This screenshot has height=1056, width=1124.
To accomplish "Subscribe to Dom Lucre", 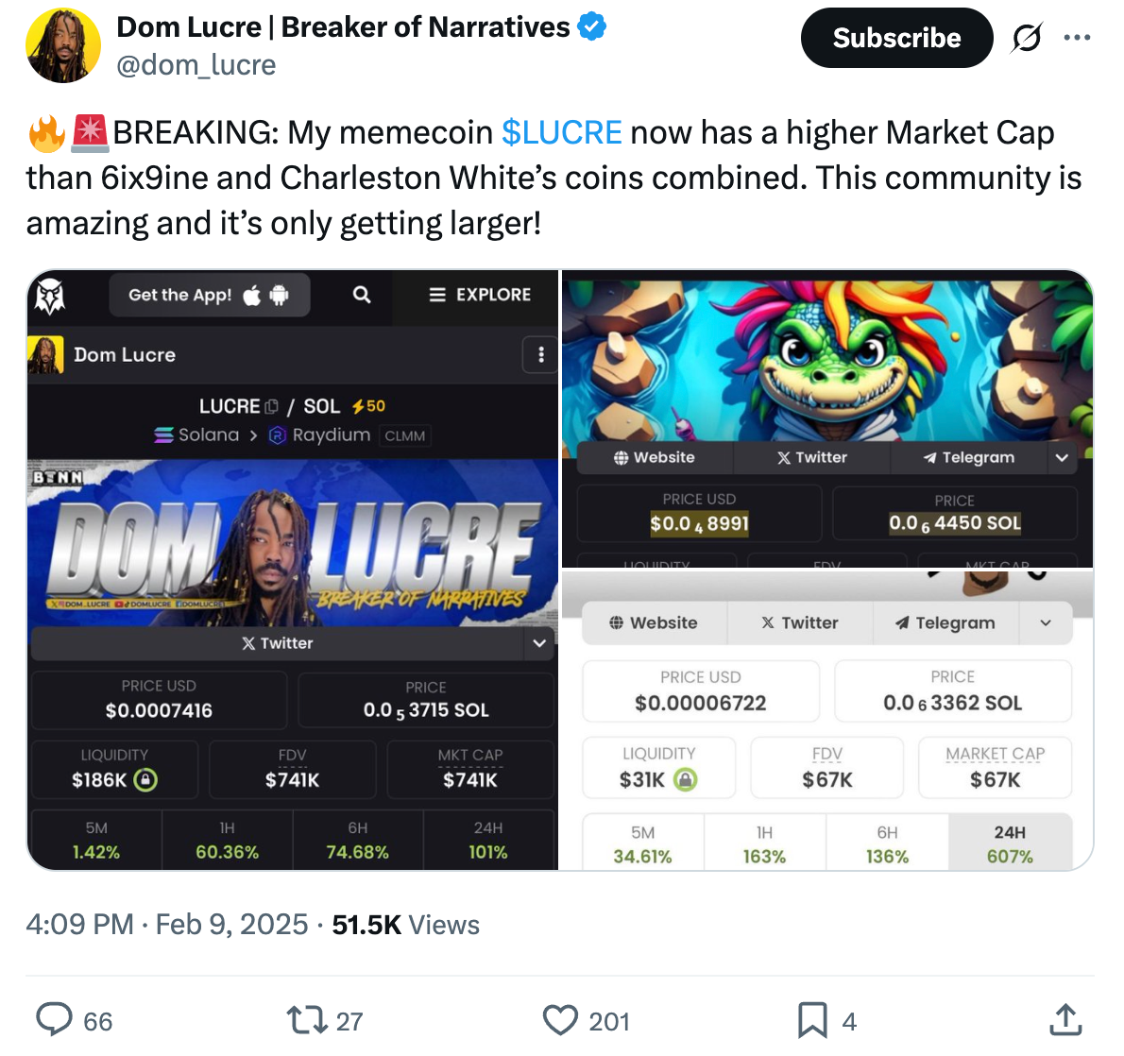I will pos(896,38).
